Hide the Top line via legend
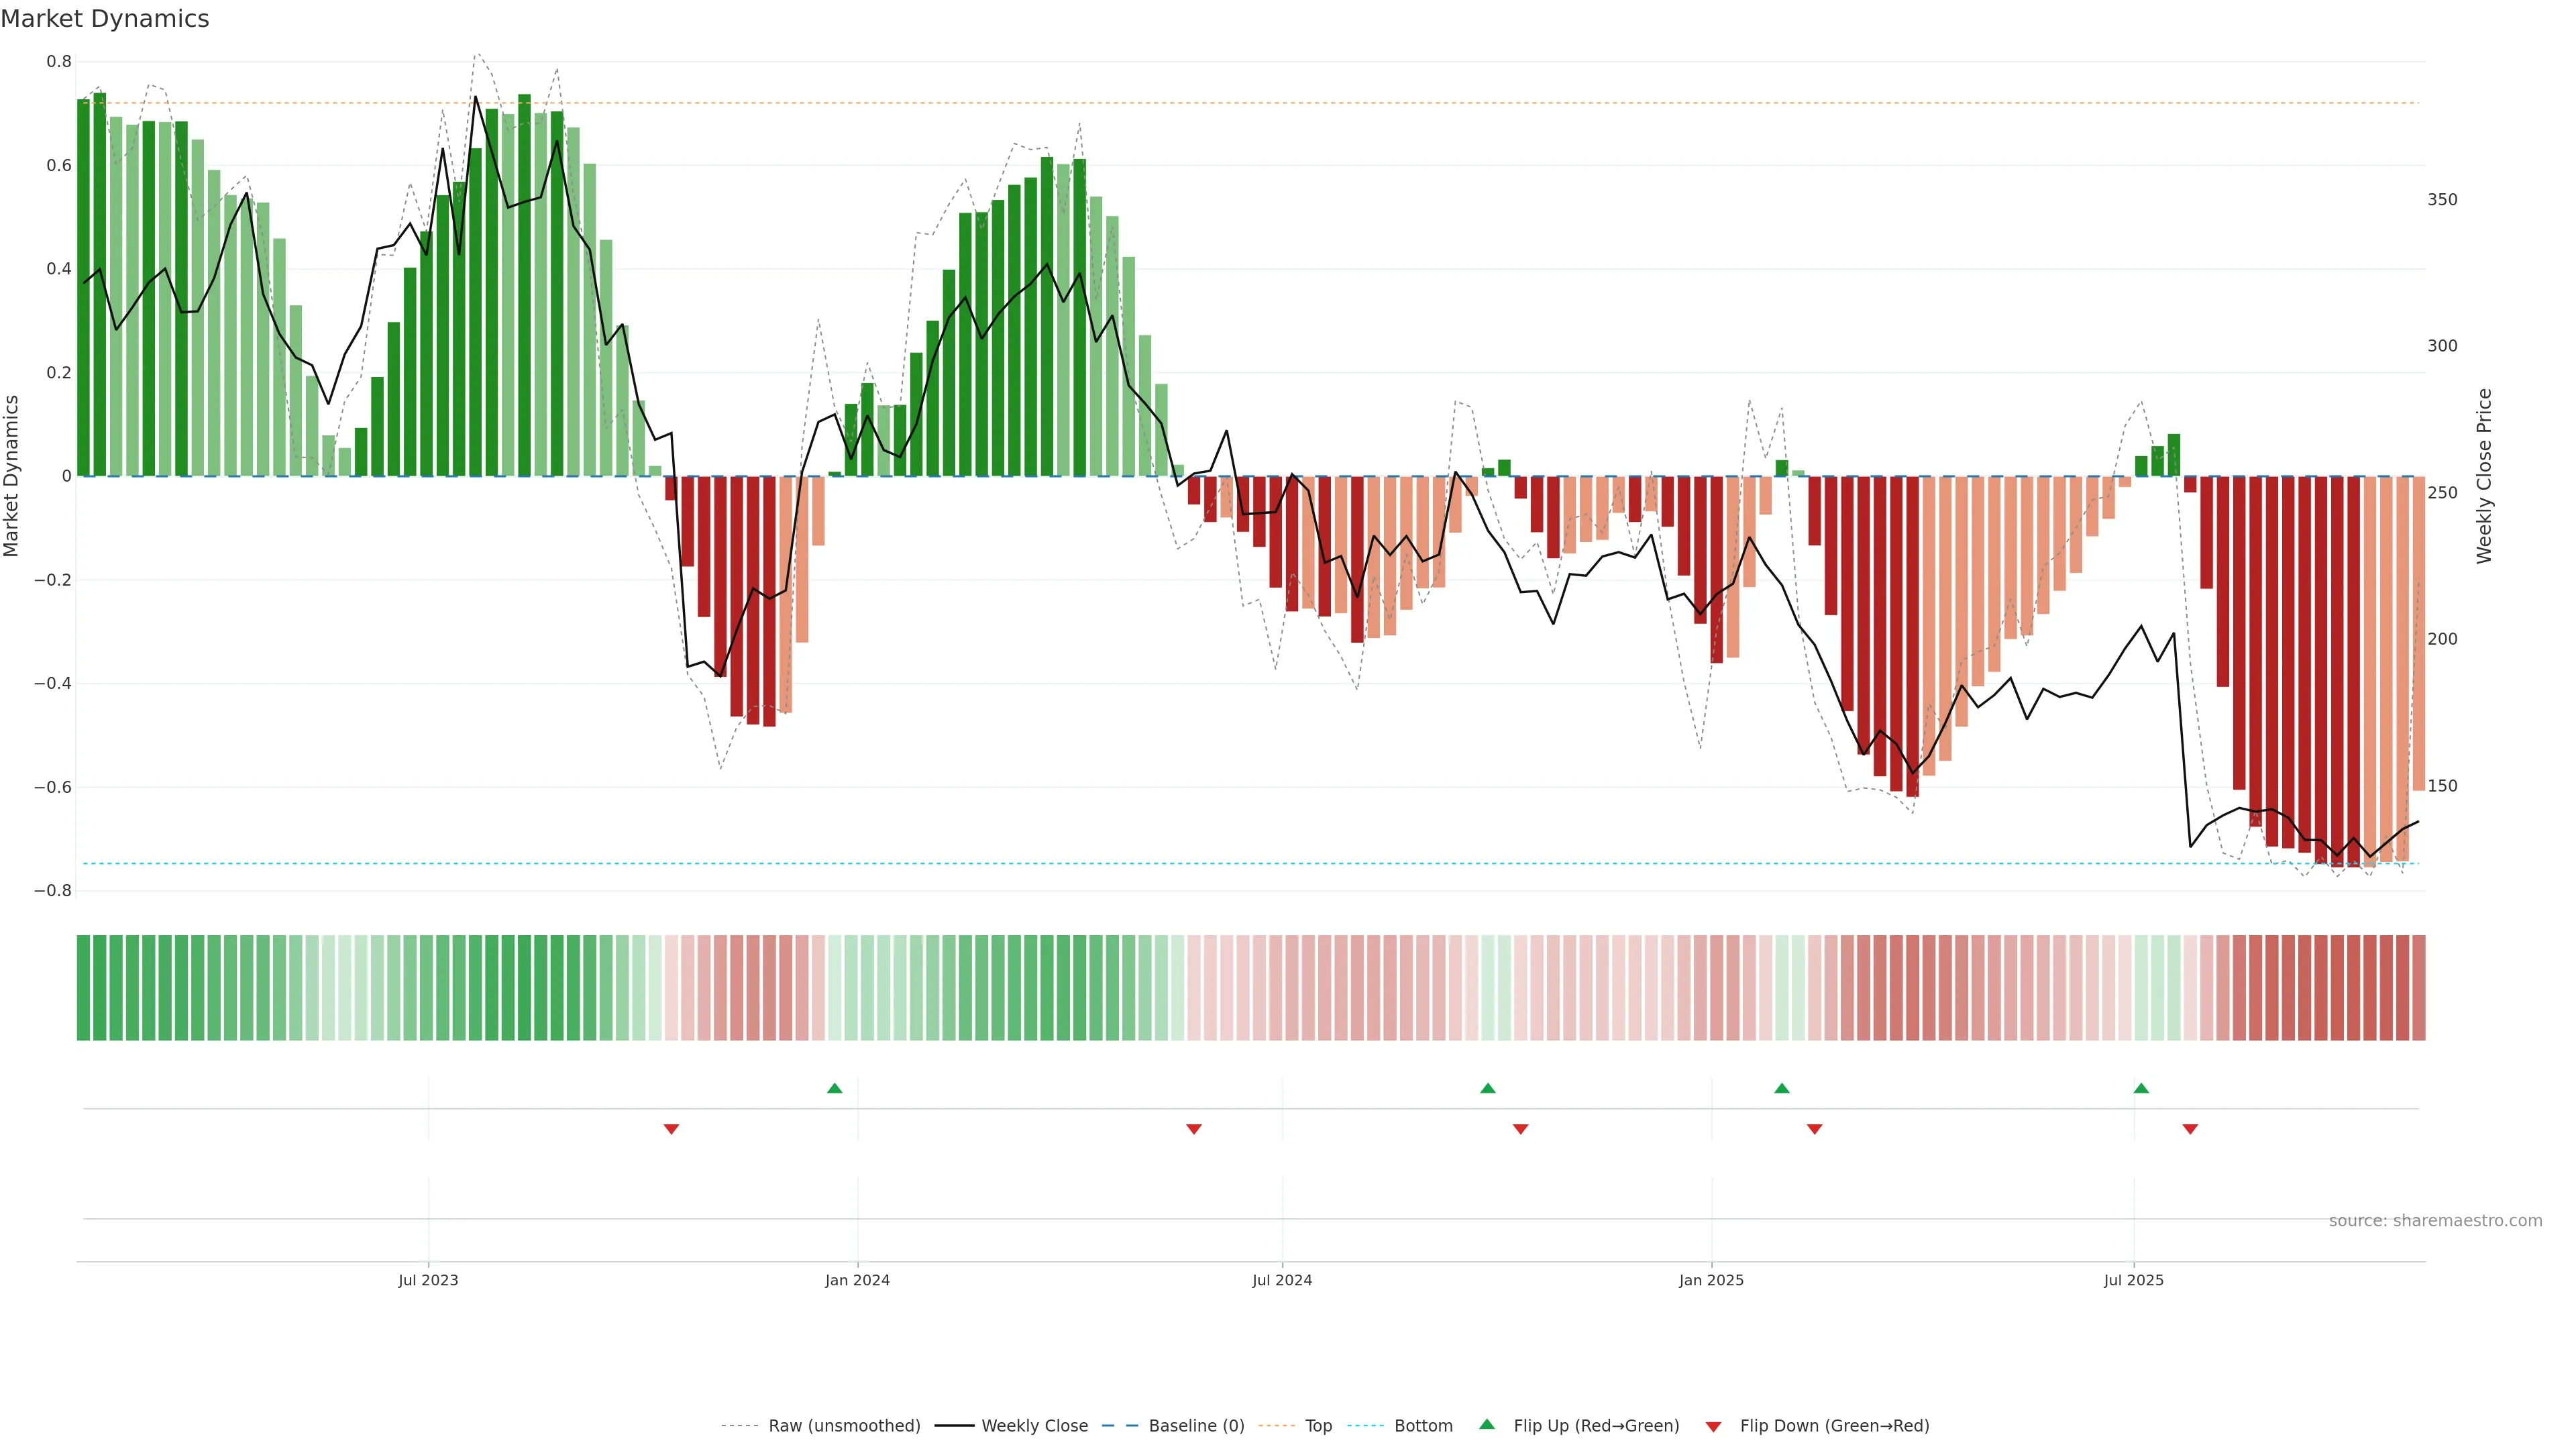 tap(1318, 1426)
